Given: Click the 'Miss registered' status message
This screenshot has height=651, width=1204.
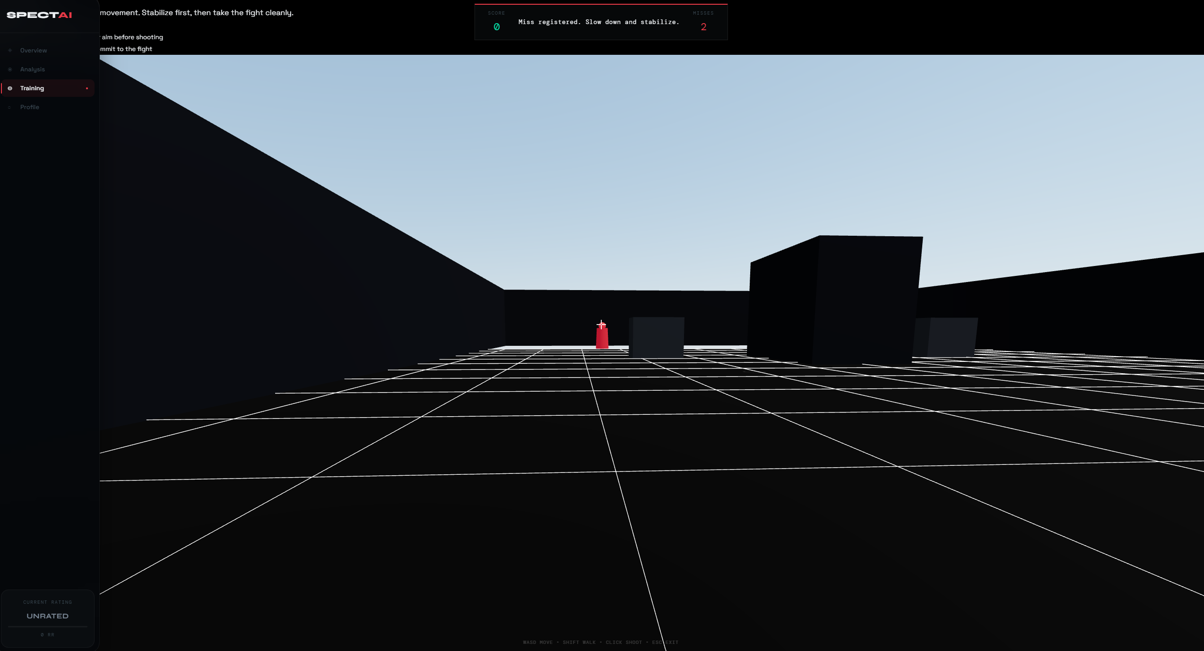Looking at the screenshot, I should [598, 22].
